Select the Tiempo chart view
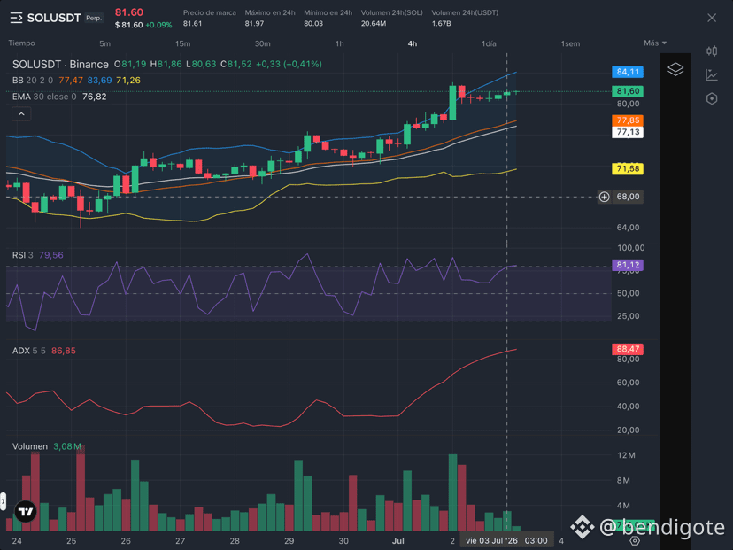This screenshot has width=733, height=550. coord(21,43)
